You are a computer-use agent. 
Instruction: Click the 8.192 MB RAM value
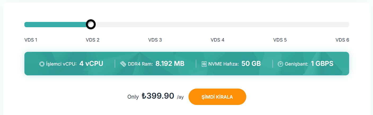(170, 64)
